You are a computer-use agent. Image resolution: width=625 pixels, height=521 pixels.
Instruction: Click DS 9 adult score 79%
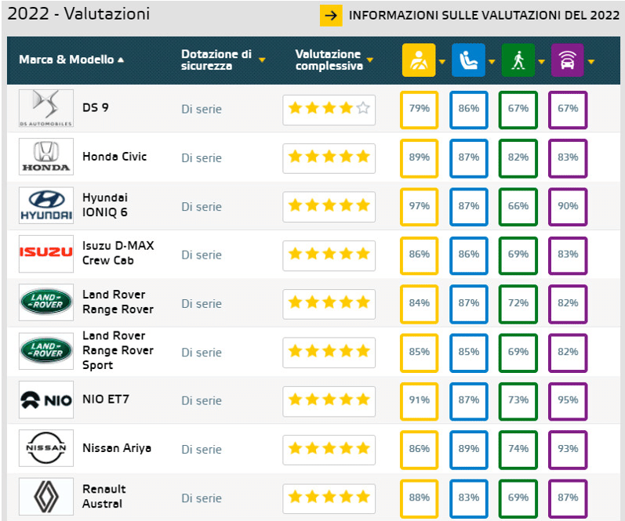tap(420, 110)
